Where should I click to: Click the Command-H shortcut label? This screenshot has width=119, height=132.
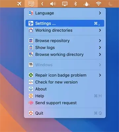98,96
